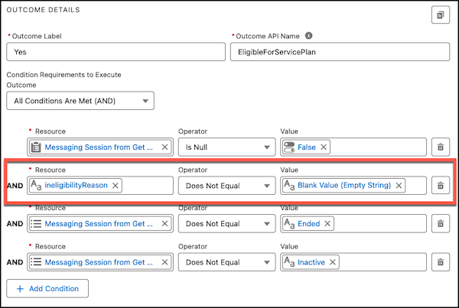Click the Outcome API Name field EligibleForServicePlan
The image size is (459, 308).
(340, 52)
